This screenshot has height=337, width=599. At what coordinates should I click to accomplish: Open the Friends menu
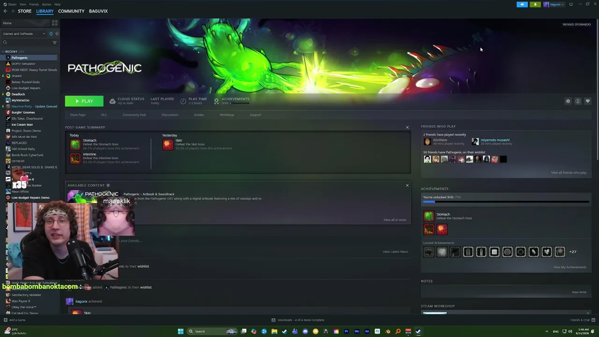click(x=34, y=4)
